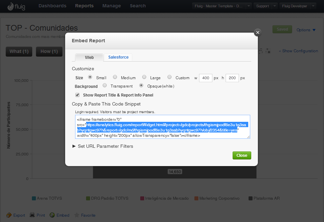Click the height input field

coord(232,78)
